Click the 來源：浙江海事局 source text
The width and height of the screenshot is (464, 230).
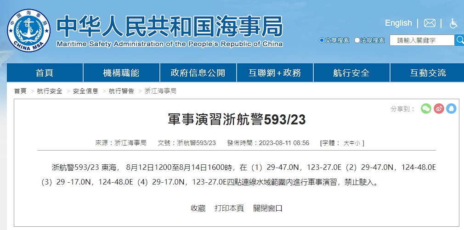pos(121,143)
